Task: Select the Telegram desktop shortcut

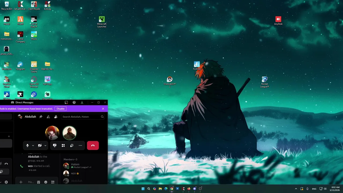Action: [20, 66]
